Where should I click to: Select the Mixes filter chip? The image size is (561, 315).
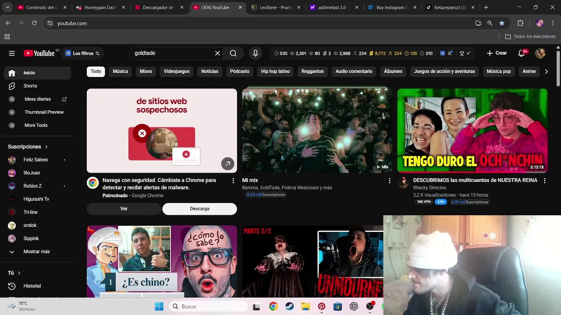click(146, 71)
